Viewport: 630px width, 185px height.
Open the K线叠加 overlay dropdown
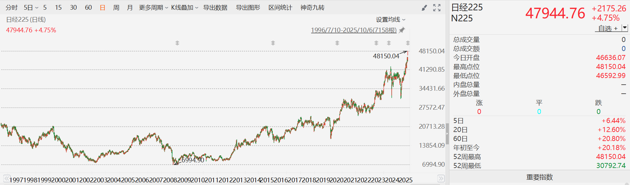tap(197, 8)
